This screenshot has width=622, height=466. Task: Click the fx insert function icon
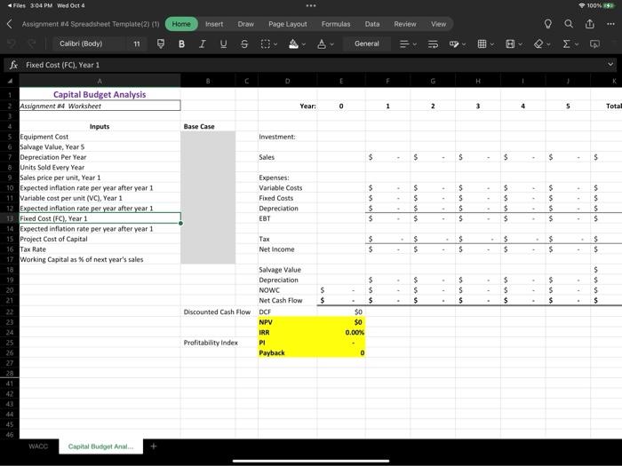click(x=13, y=65)
